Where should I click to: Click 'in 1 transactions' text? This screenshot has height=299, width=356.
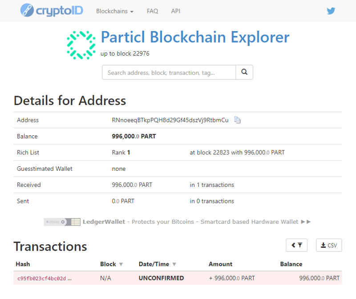point(212,185)
